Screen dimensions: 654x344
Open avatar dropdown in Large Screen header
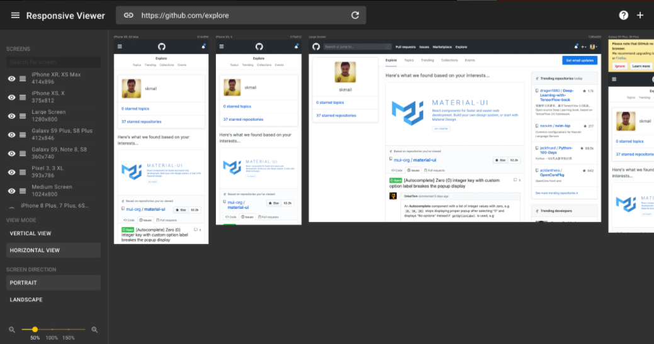pyautogui.click(x=593, y=47)
